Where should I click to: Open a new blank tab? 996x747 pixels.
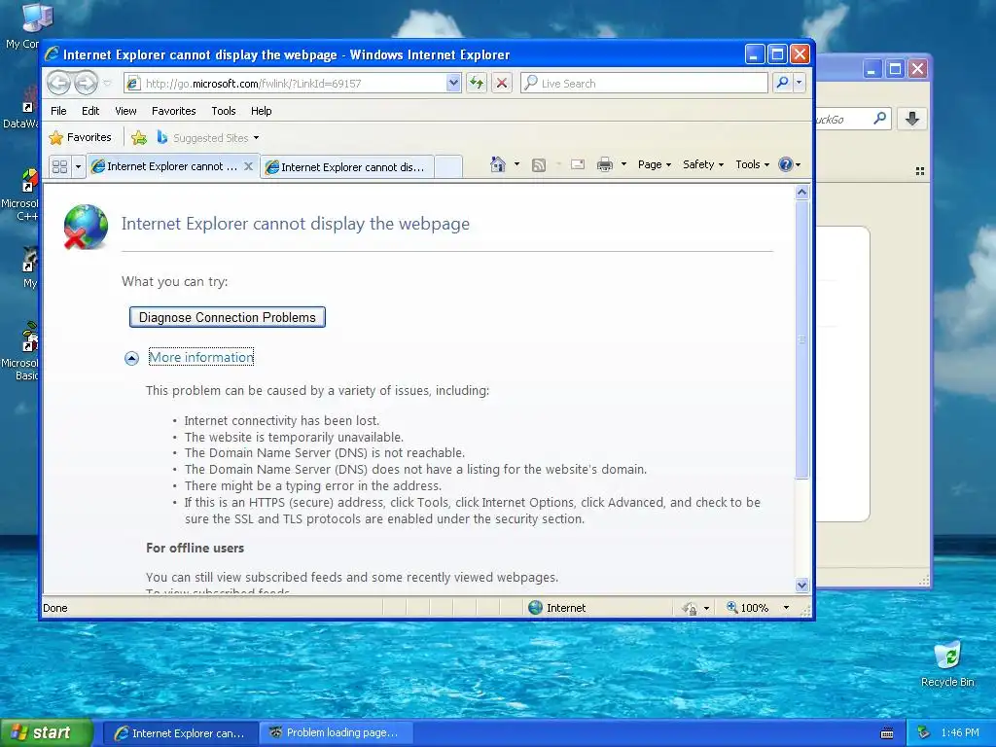pyautogui.click(x=448, y=167)
